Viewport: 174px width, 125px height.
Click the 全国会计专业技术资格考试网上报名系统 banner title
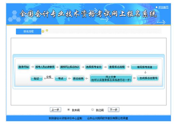(x=88, y=14)
